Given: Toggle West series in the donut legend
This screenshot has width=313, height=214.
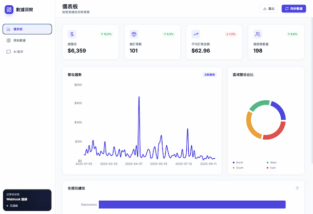Looking at the screenshot, I should pos(271,162).
